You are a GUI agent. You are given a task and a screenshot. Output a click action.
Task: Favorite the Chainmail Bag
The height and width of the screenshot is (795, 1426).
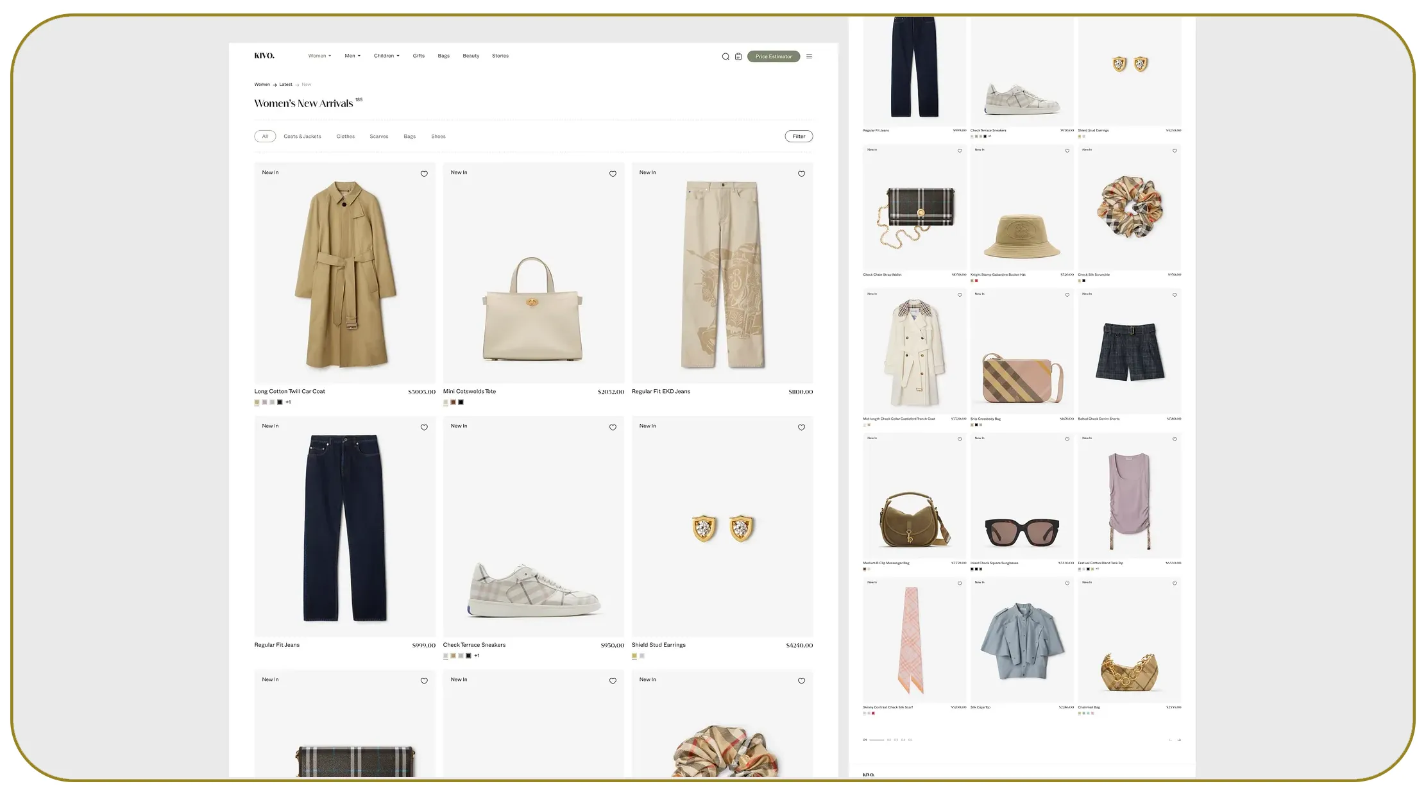pyautogui.click(x=1175, y=583)
